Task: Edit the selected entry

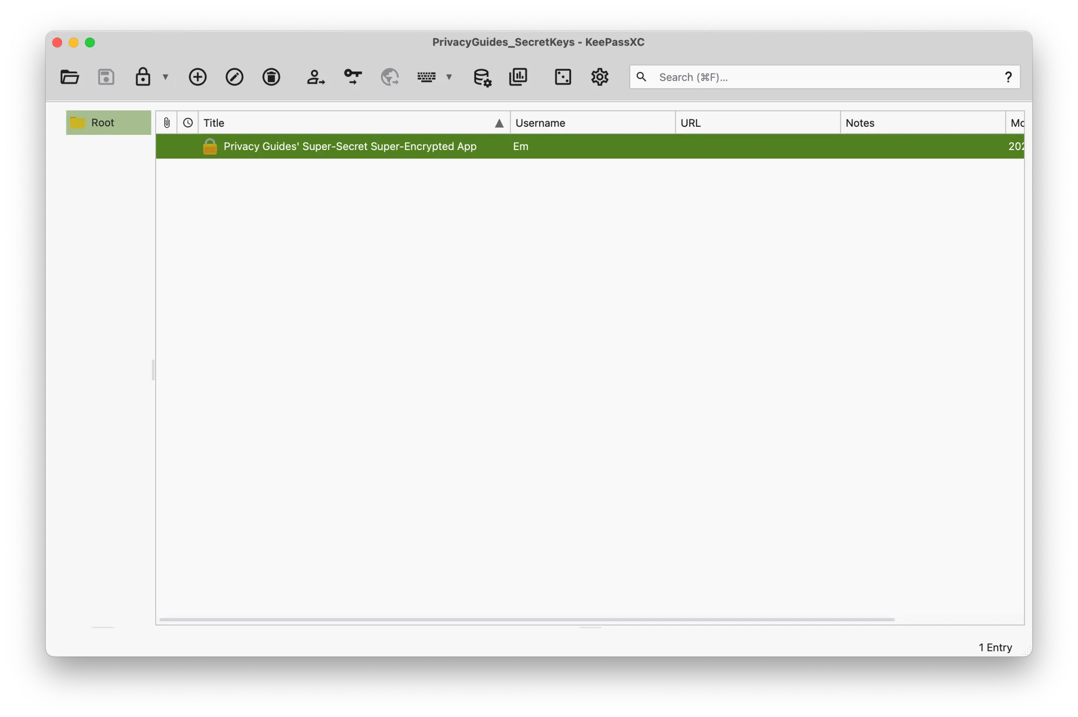Action: coord(234,77)
